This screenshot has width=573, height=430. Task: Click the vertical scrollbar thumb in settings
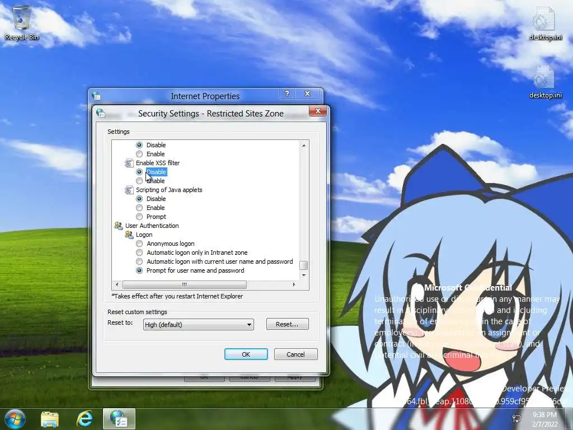(304, 265)
